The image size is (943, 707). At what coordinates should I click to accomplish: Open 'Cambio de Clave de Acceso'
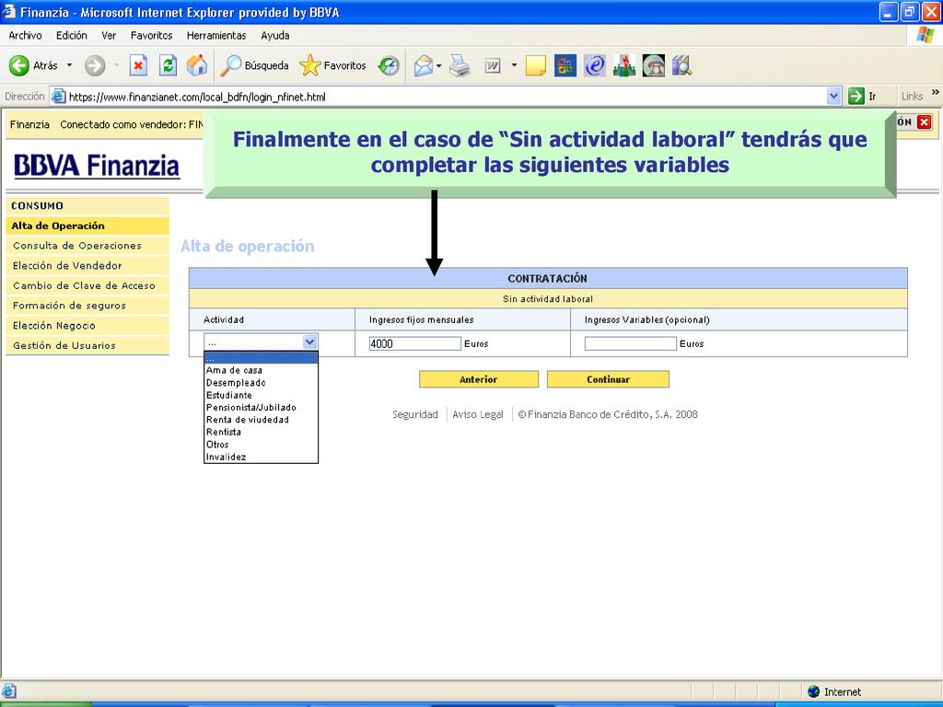point(87,285)
